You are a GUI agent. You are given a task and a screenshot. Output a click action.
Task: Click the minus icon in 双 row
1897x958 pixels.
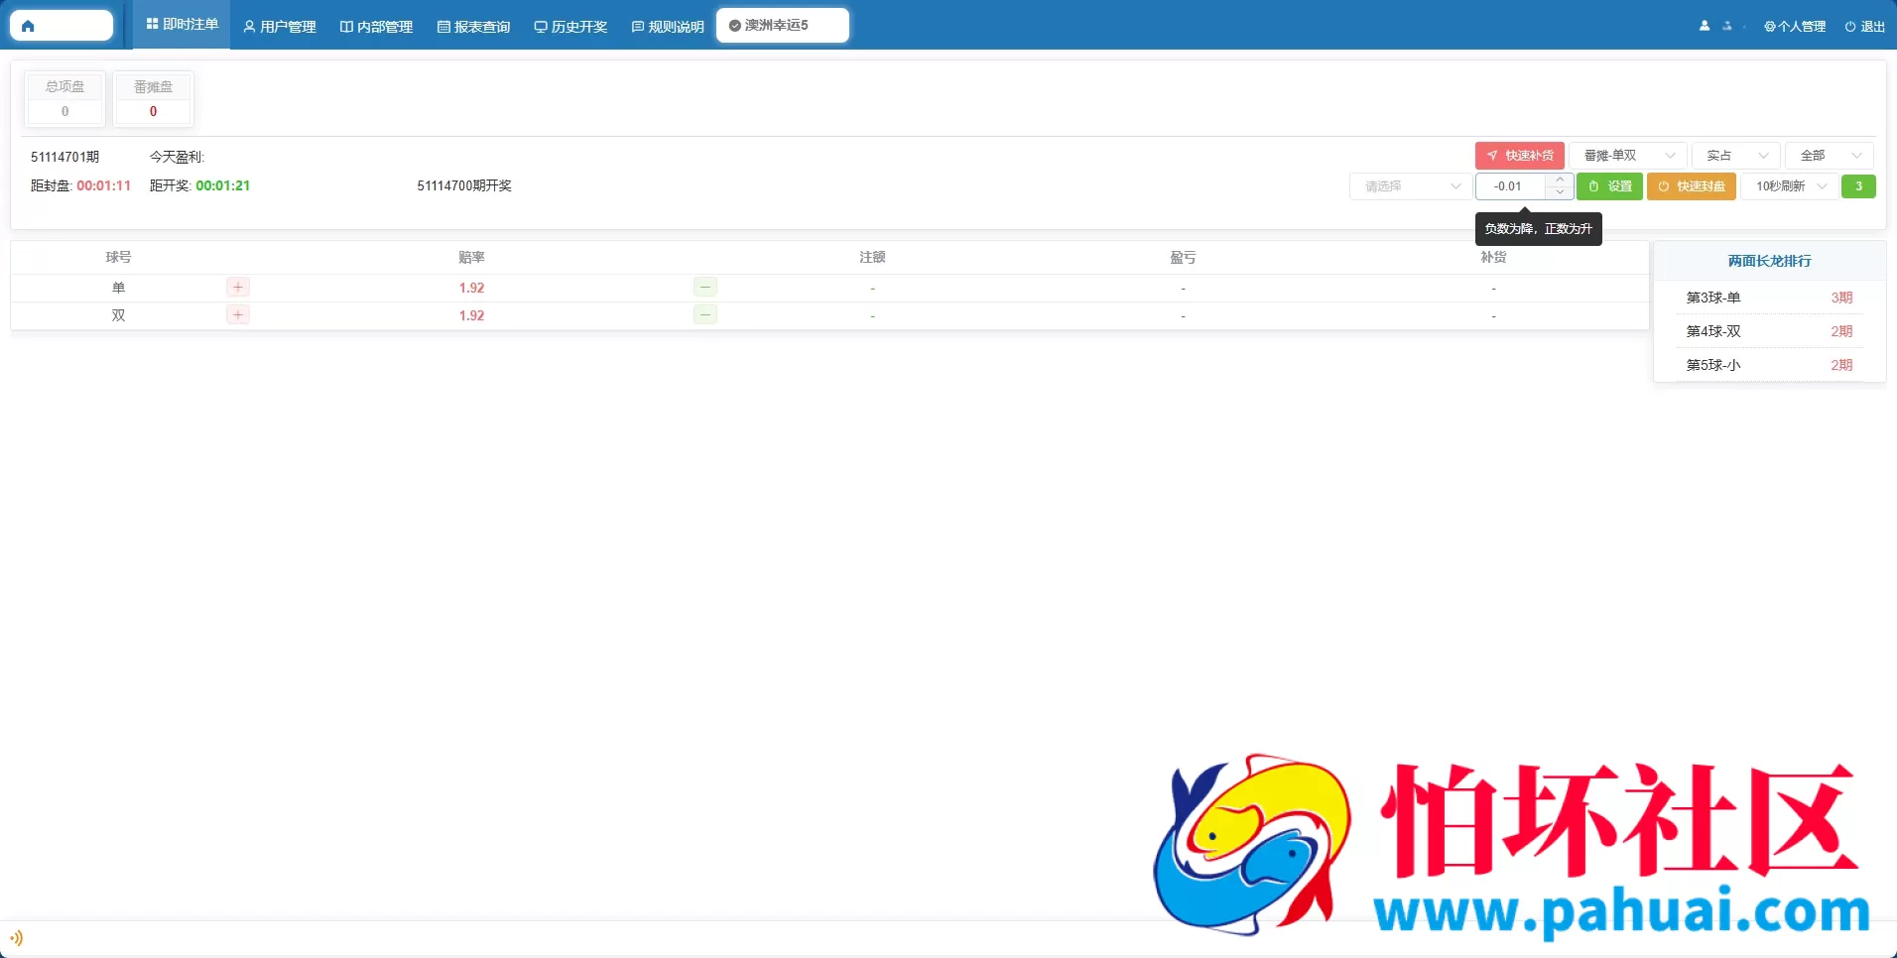[705, 315]
